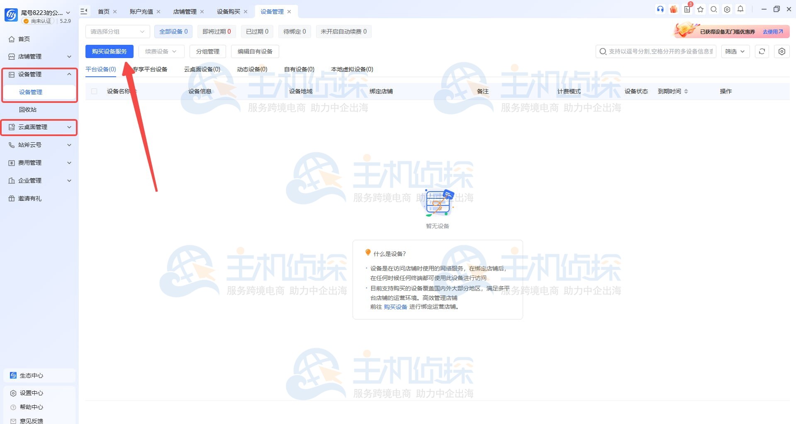Click the gift promotions icon
Viewport: 796px width, 424px height.
[x=674, y=9]
